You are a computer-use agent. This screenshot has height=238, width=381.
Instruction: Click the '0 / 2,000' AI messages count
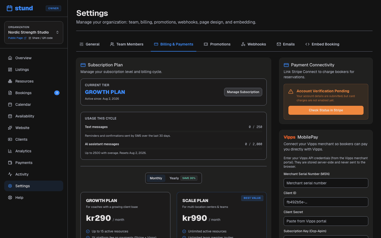pyautogui.click(x=253, y=144)
